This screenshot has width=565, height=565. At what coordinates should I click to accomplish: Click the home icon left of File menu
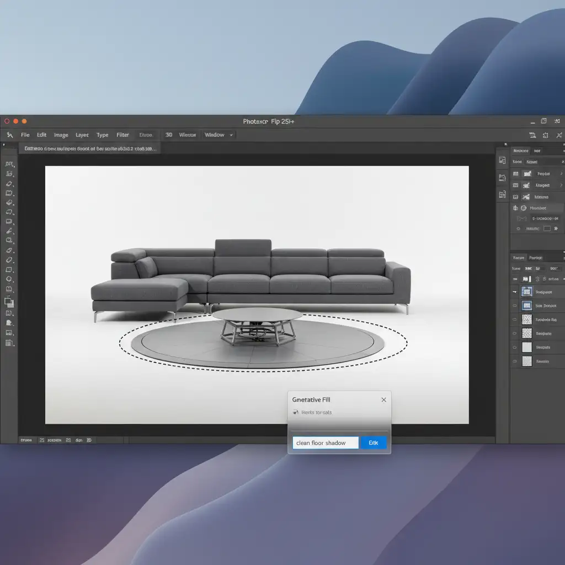(x=10, y=135)
